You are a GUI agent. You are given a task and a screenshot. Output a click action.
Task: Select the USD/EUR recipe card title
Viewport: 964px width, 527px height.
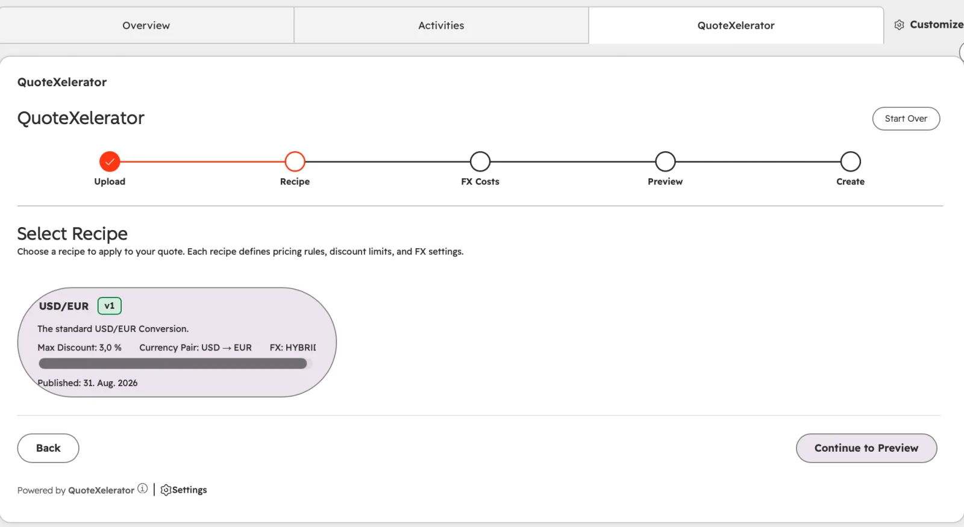point(64,306)
